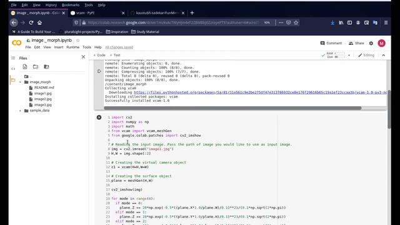Image resolution: width=400 pixels, height=225 pixels.
Task: Open the Inspiration bookmark folder
Action: coord(117,32)
